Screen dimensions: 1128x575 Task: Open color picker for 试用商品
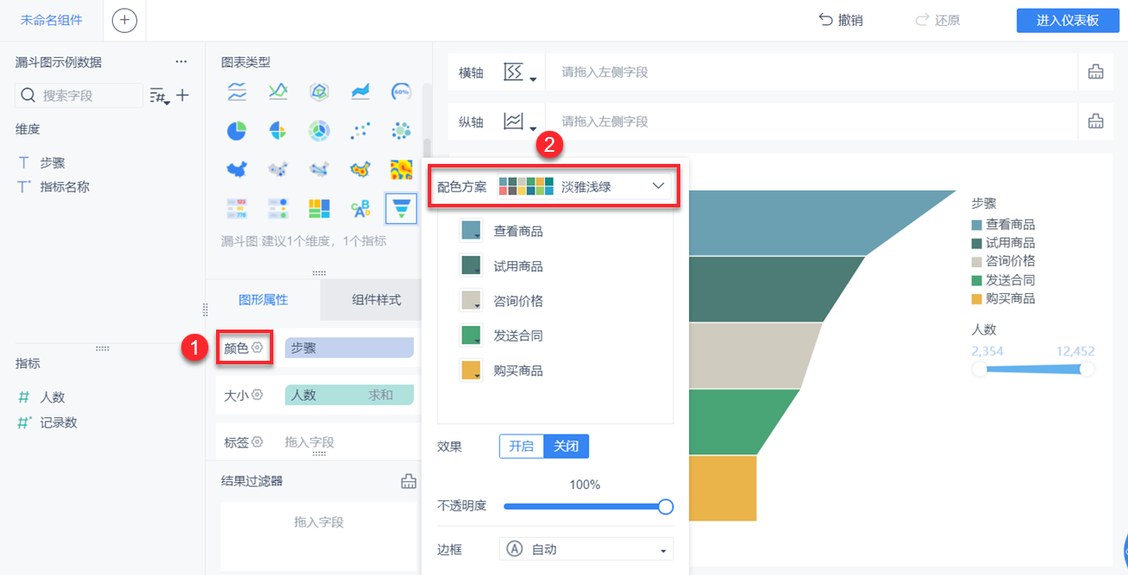pos(471,266)
